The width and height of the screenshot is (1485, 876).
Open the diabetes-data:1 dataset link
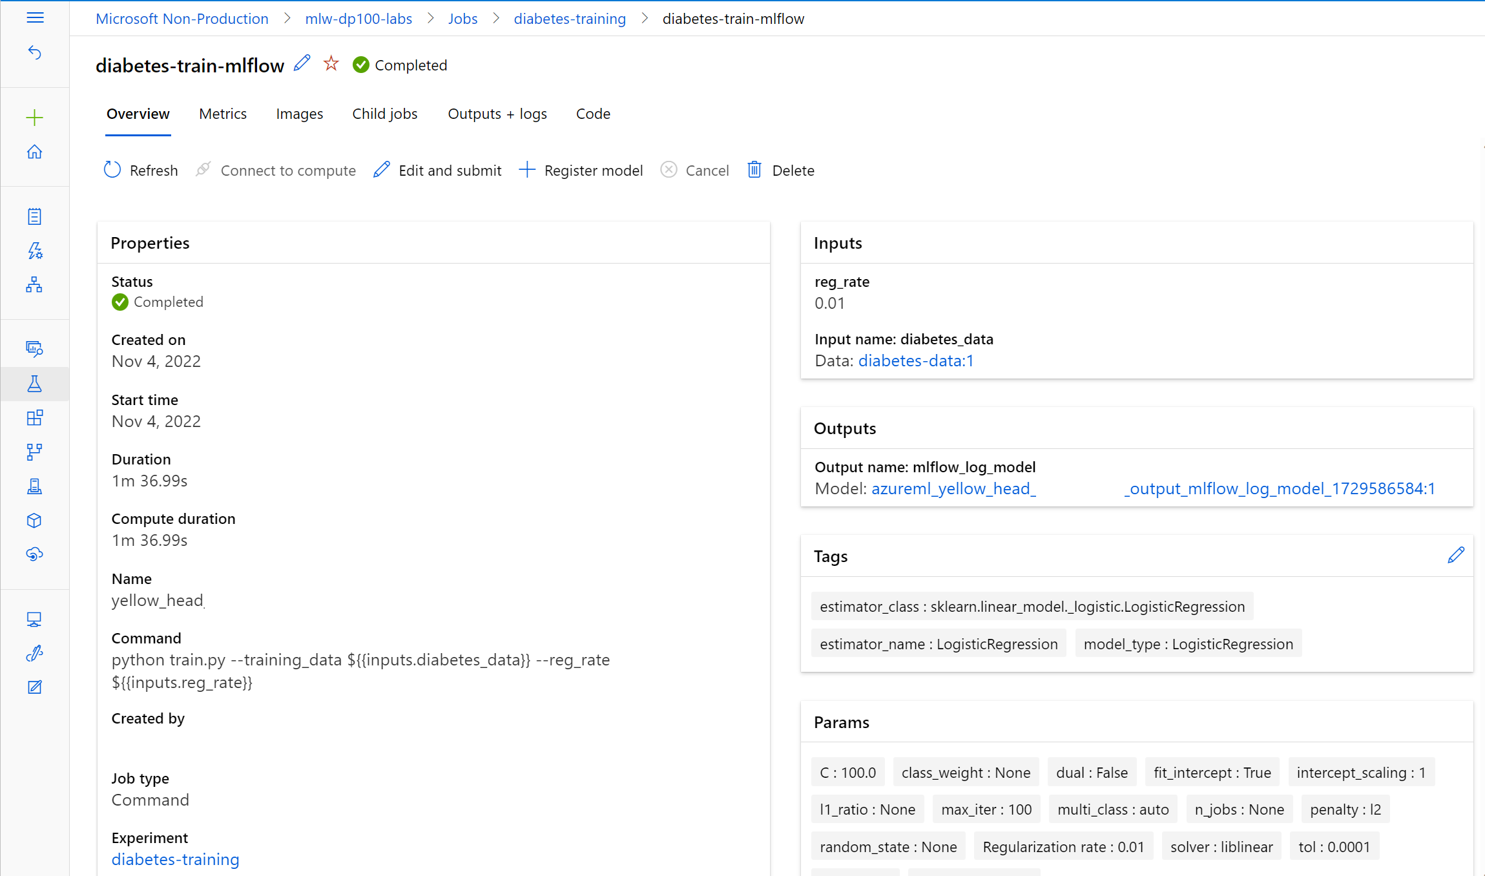click(x=915, y=361)
